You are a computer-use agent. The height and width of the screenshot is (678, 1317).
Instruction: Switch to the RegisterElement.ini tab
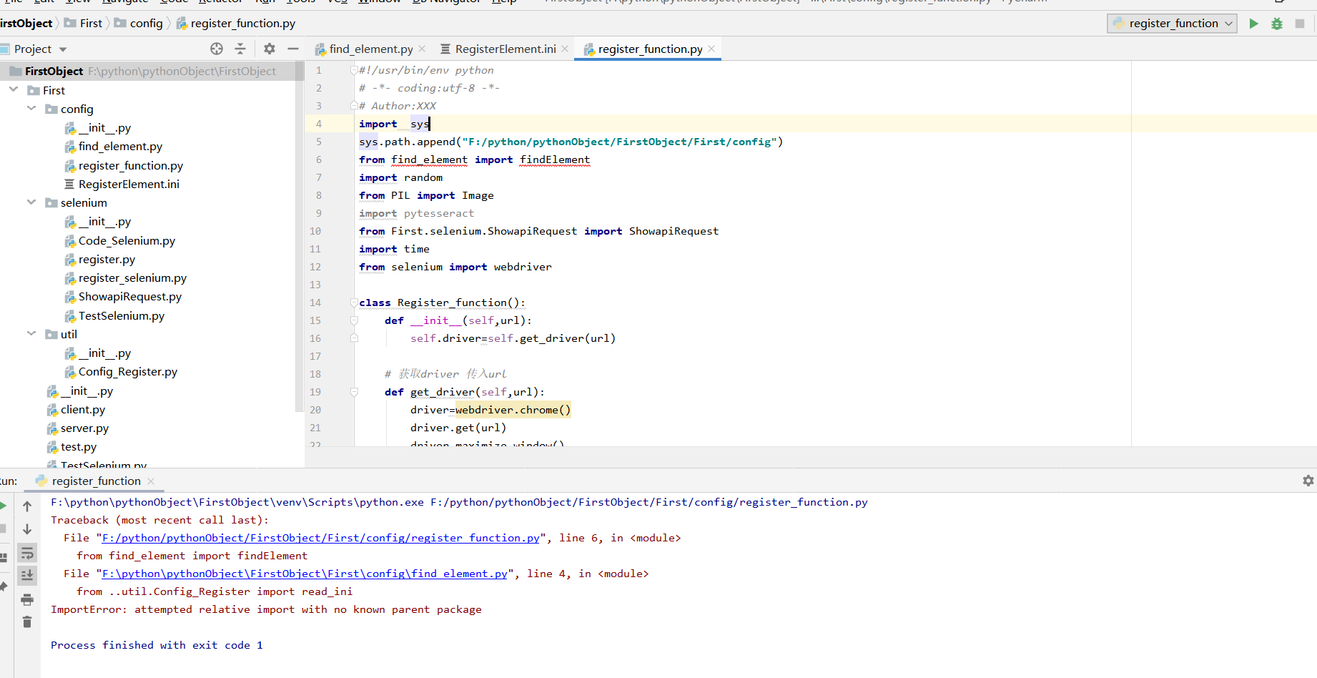click(x=505, y=49)
